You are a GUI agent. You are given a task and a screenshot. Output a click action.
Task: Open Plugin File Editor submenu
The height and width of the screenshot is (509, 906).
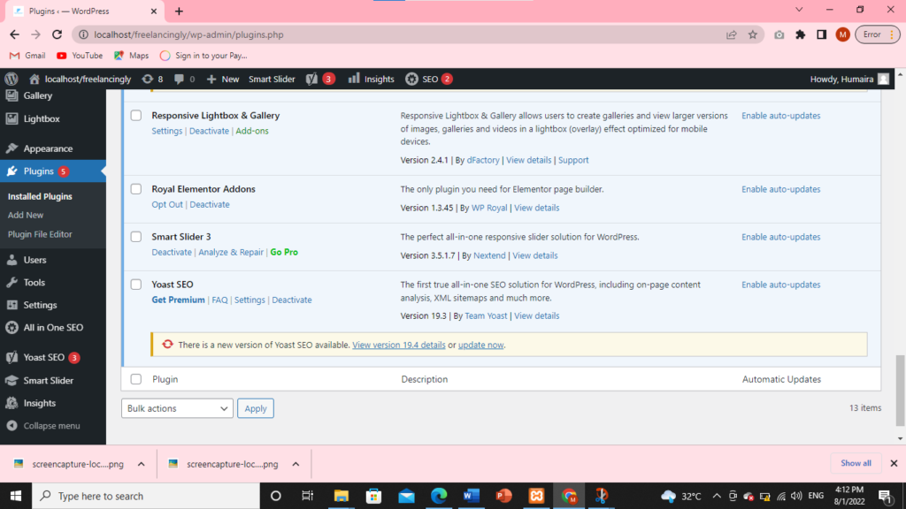pos(40,234)
